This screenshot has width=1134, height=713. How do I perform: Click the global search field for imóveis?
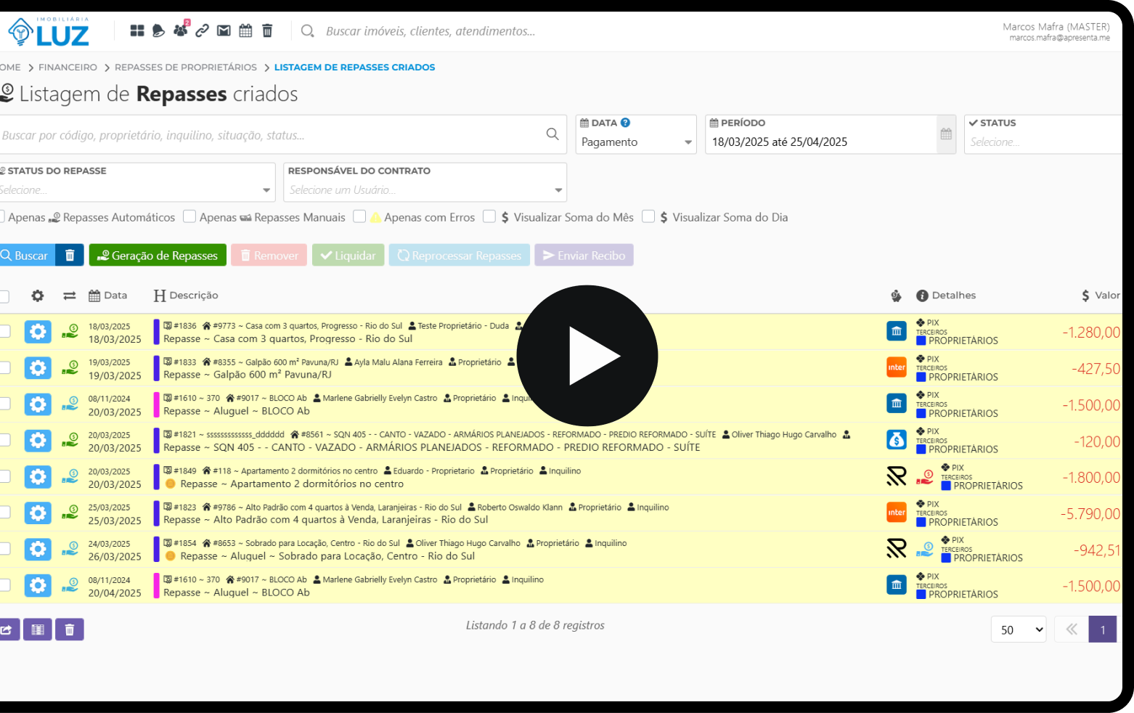pos(430,31)
